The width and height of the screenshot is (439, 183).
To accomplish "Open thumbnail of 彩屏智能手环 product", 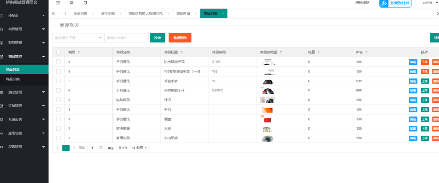I will (x=268, y=91).
